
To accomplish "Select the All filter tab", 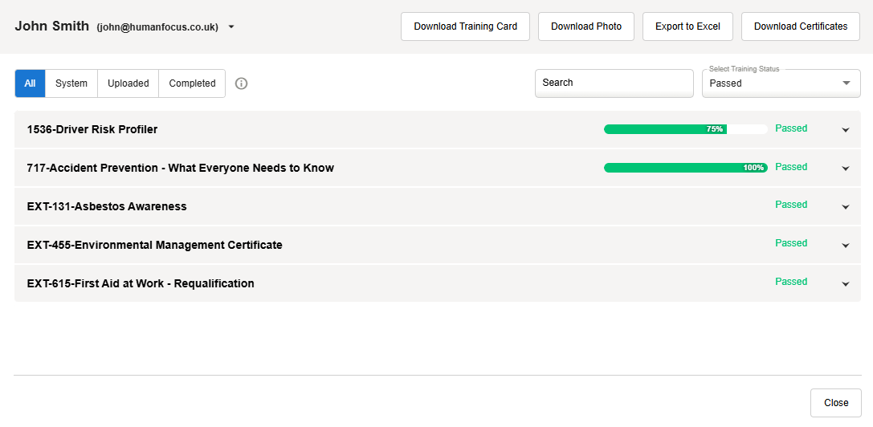I will coord(30,83).
